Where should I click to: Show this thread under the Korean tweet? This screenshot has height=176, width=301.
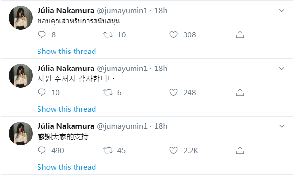[67, 109]
